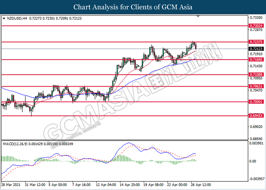Click the 0.72870 price axis value
Viewport: 266px width, 190px height.
pos(256,30)
